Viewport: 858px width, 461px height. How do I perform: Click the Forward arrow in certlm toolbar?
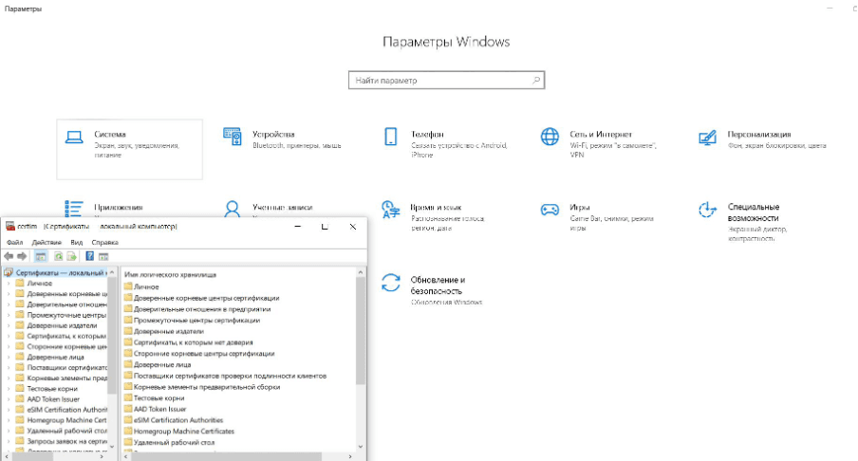point(22,256)
